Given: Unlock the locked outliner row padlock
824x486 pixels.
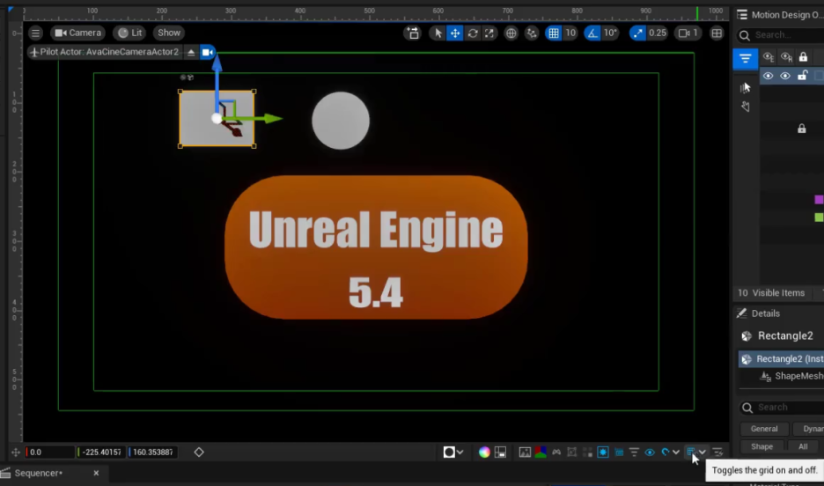Looking at the screenshot, I should [x=802, y=129].
